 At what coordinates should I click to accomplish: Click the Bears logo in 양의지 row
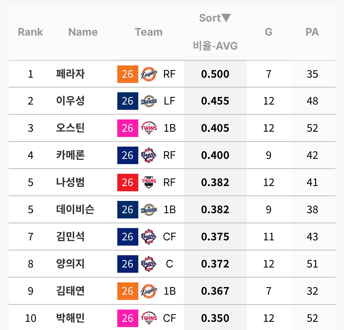coord(149,264)
